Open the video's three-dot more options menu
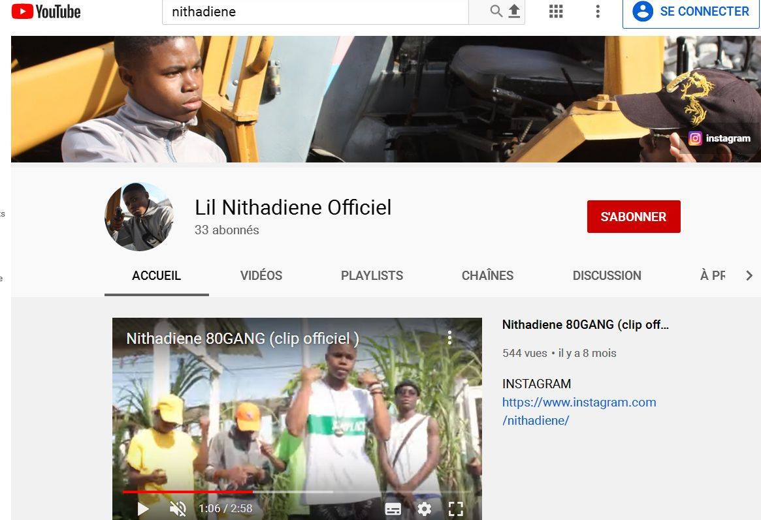Image resolution: width=761 pixels, height=520 pixels. click(449, 338)
